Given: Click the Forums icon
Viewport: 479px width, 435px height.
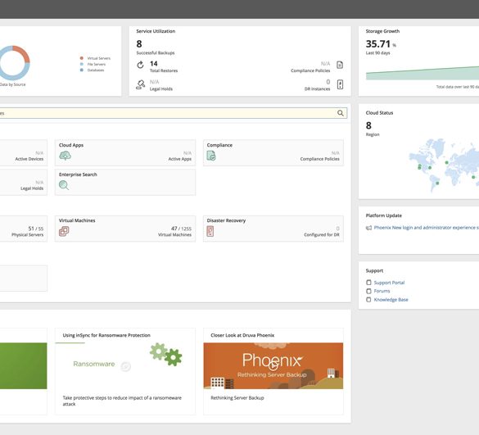Looking at the screenshot, I should click(x=368, y=291).
